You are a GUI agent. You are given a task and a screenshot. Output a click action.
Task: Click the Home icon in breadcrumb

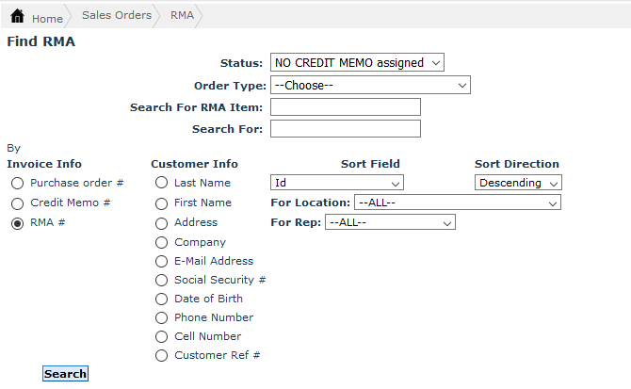[x=17, y=17]
